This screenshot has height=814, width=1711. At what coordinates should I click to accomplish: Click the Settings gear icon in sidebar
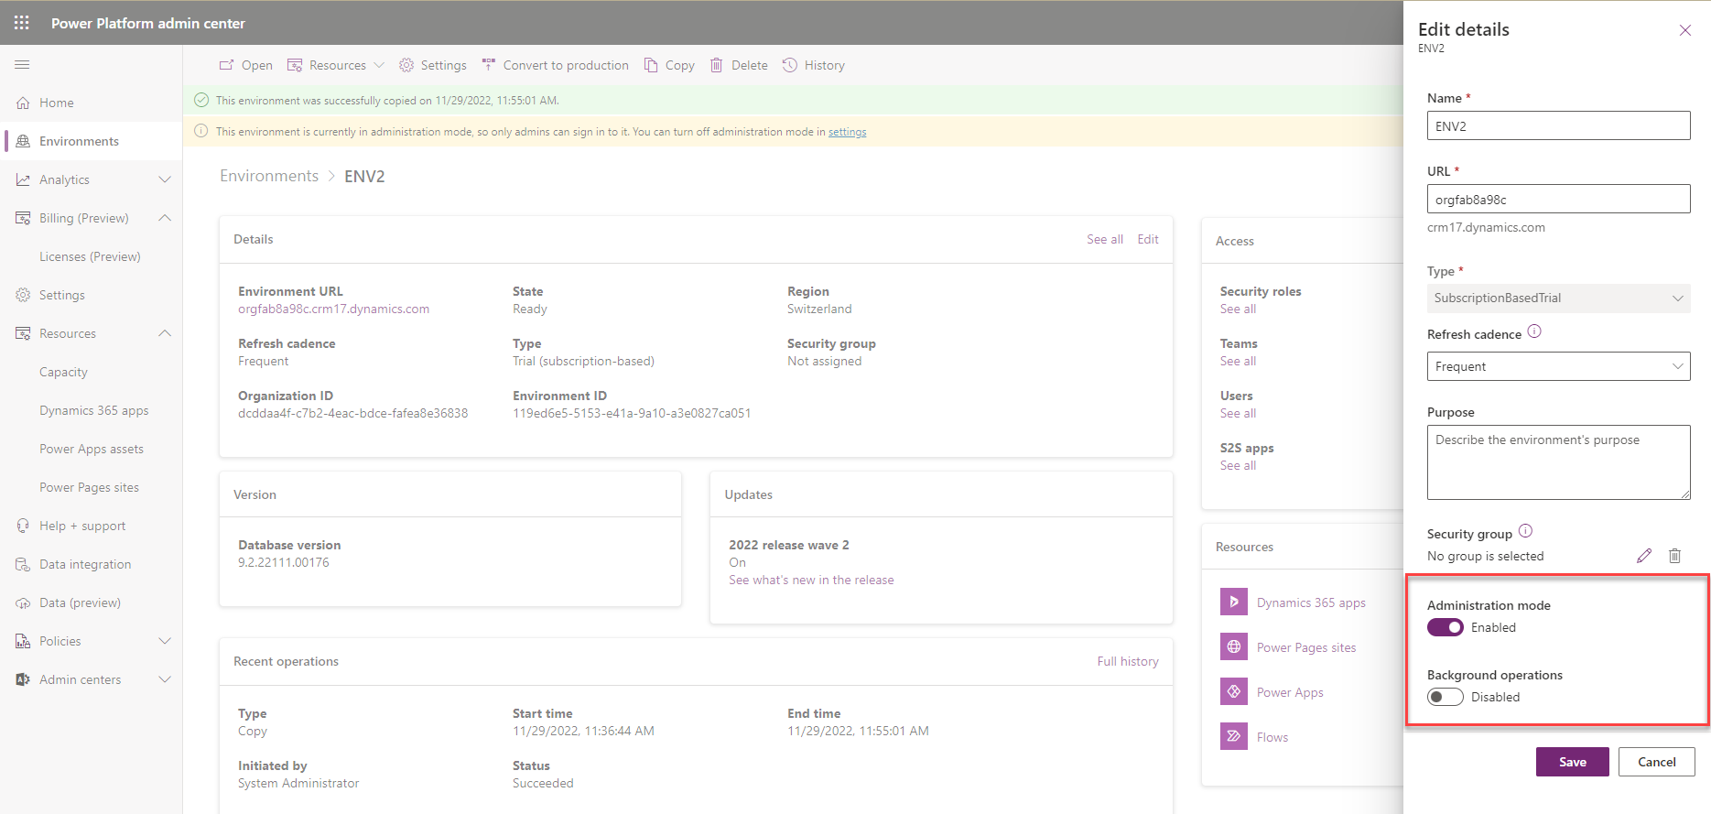[x=23, y=296]
